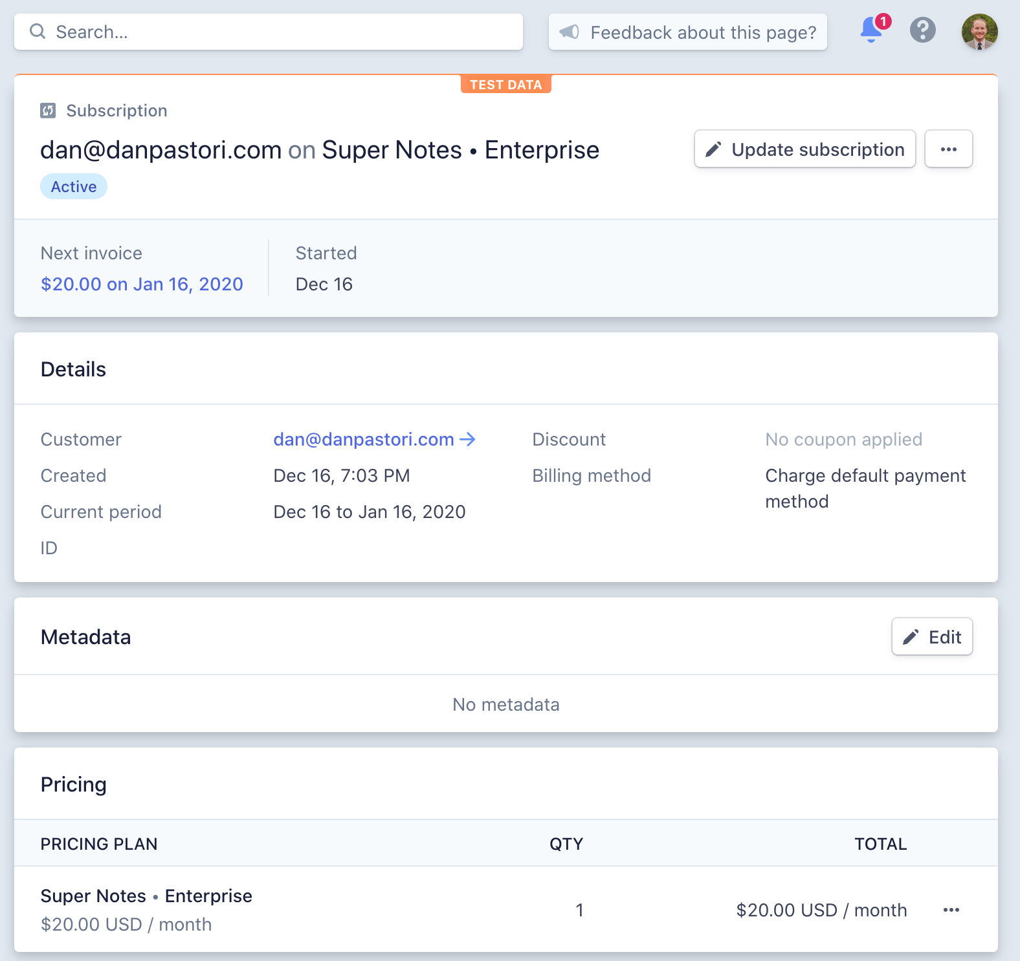Focus the Search input field

point(269,32)
